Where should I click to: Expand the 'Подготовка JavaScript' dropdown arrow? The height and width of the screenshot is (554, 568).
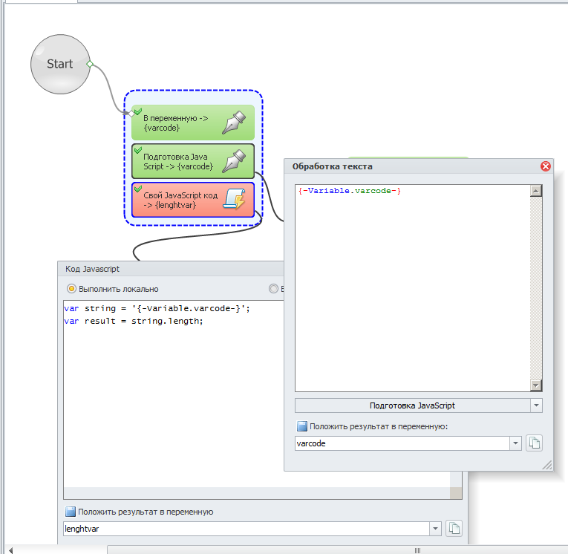click(536, 405)
